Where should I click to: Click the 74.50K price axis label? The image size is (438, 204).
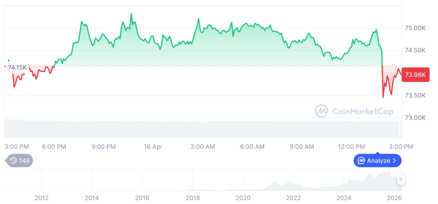point(414,50)
